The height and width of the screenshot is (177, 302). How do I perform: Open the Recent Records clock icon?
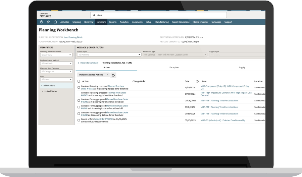[41, 22]
